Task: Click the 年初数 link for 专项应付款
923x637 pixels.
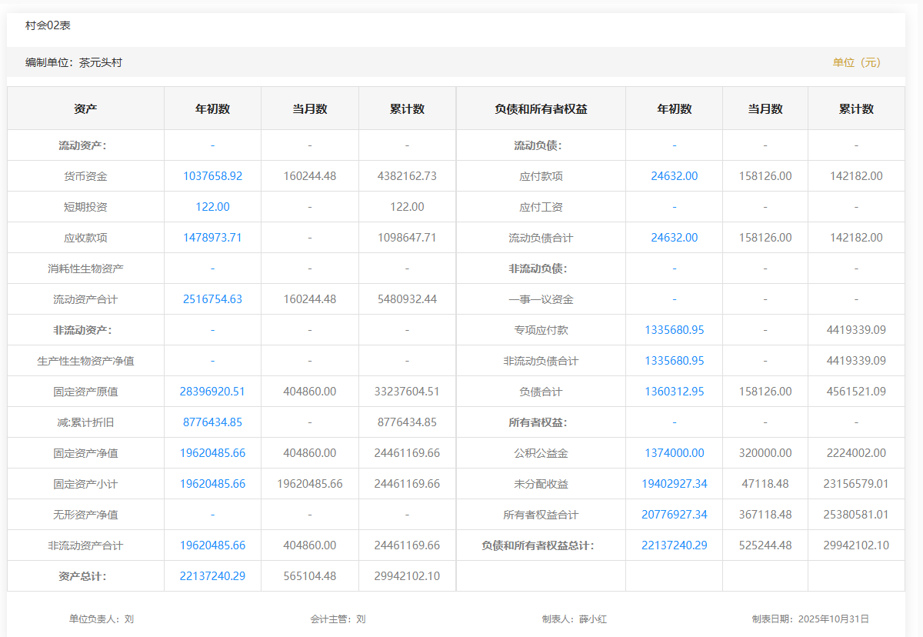Action: coord(674,330)
